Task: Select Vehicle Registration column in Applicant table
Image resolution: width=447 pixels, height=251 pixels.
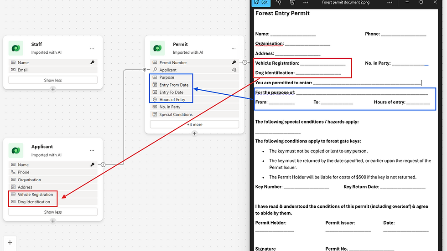Action: 53,195
